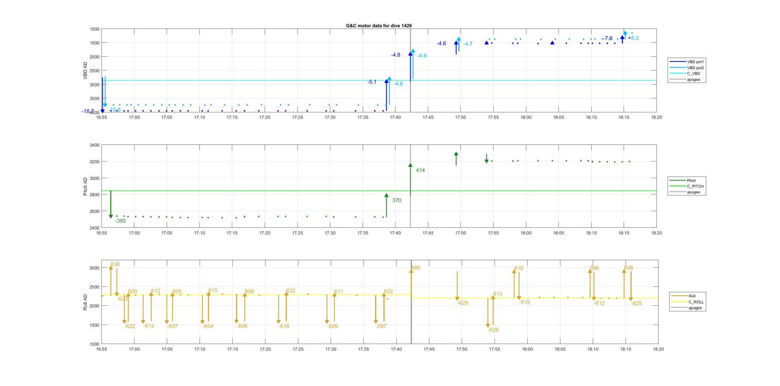Click the '-604' roll data label
The image size is (780, 386).
click(x=208, y=326)
